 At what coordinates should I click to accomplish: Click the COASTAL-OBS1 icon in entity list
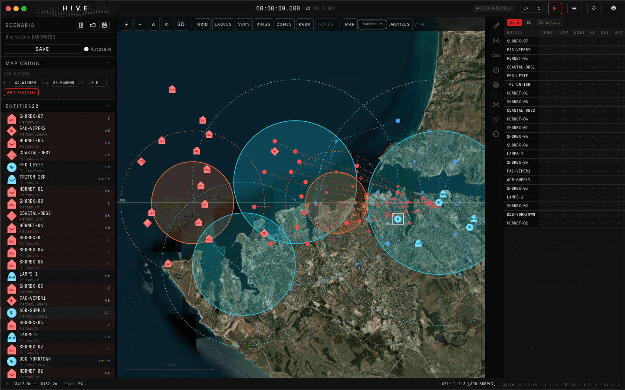[12, 155]
